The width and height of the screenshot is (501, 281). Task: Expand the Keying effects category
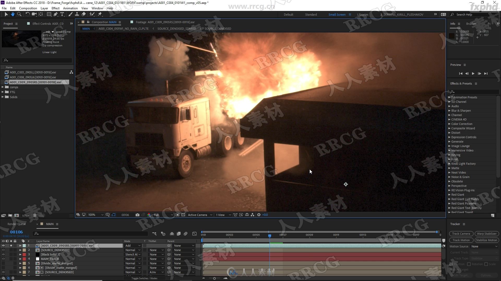coord(449,155)
